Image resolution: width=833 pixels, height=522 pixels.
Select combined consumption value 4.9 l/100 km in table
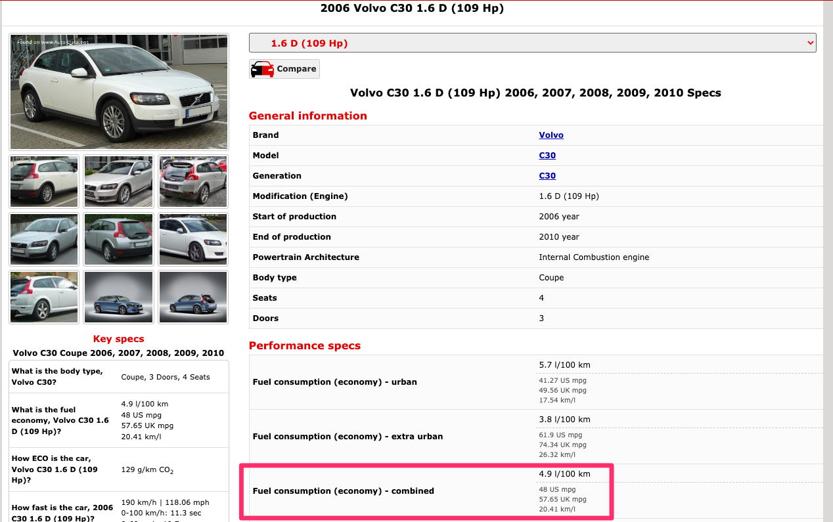[564, 474]
